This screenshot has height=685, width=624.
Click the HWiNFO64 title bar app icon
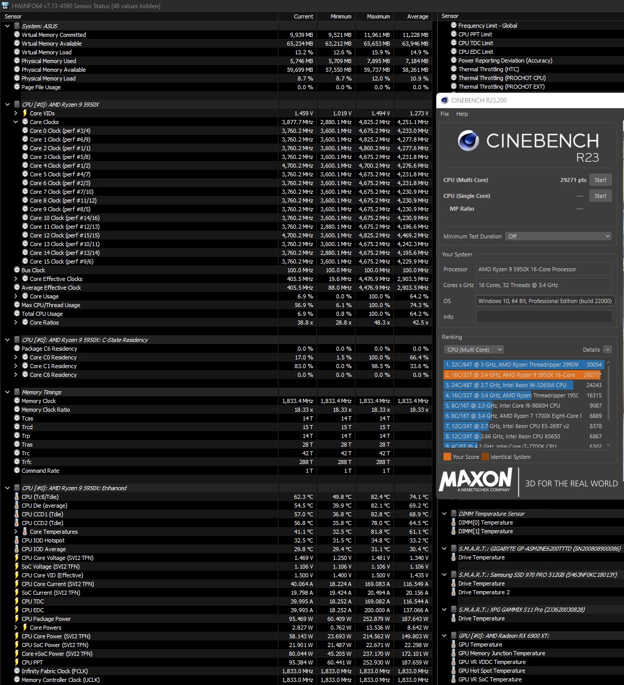pos(6,6)
